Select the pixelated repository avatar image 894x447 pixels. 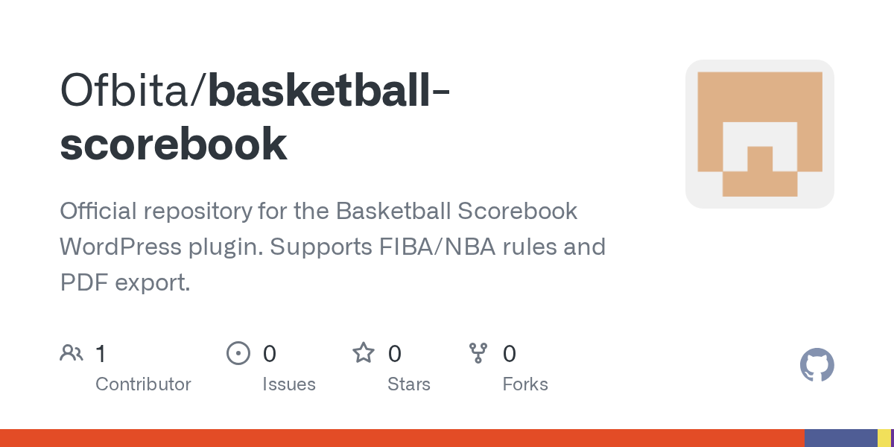tap(759, 134)
